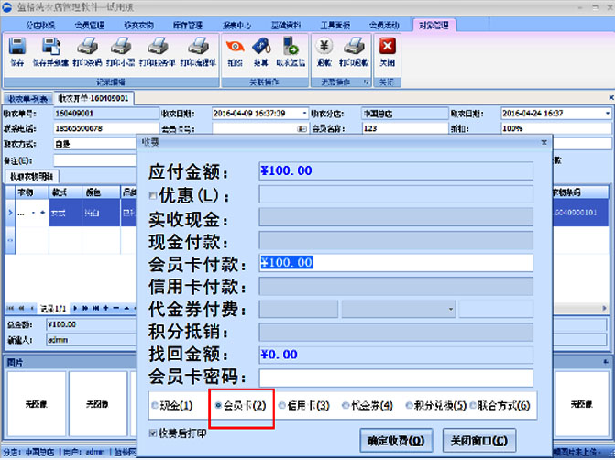Switch to the 收衣单列表 document tab
Screen dimensions: 615x460
pyautogui.click(x=27, y=98)
